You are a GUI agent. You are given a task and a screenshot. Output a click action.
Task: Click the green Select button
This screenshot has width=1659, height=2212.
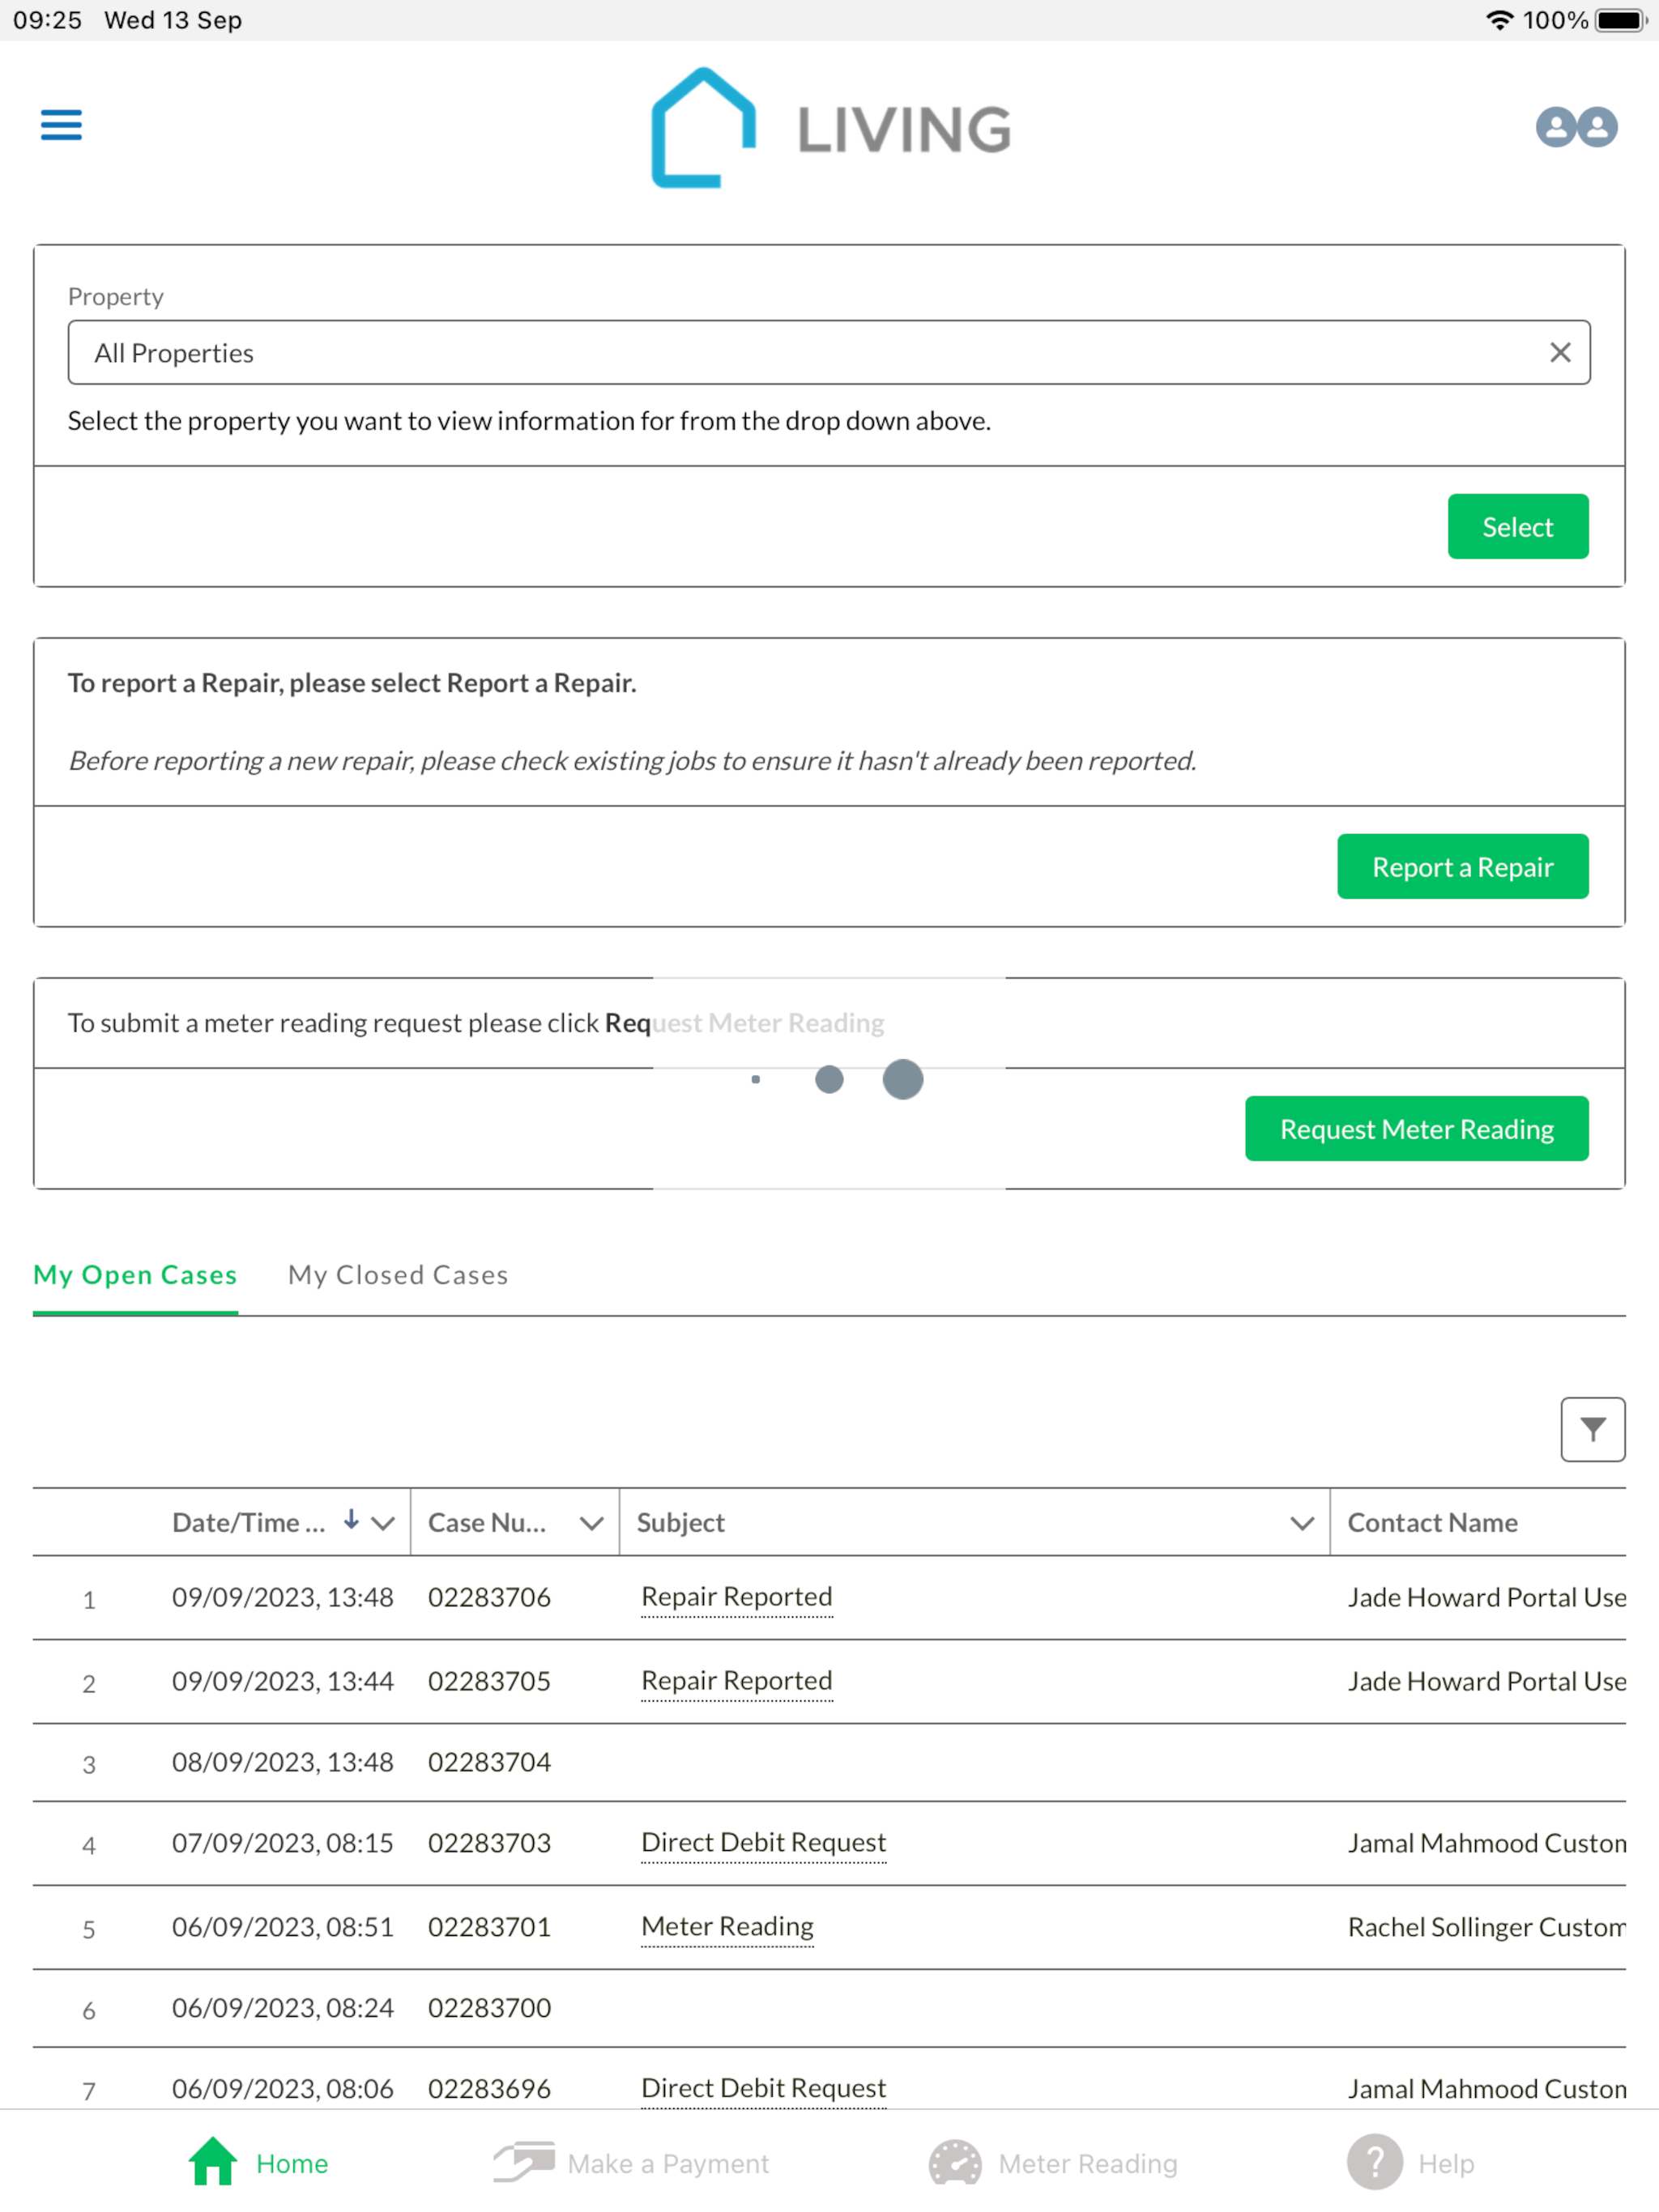pos(1517,526)
